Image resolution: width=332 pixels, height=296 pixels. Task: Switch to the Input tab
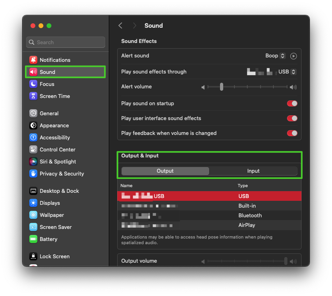(253, 171)
